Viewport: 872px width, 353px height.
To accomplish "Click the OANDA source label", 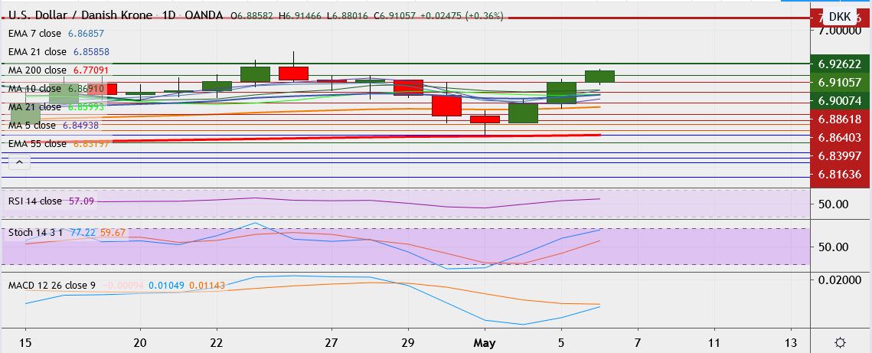I will [x=204, y=16].
